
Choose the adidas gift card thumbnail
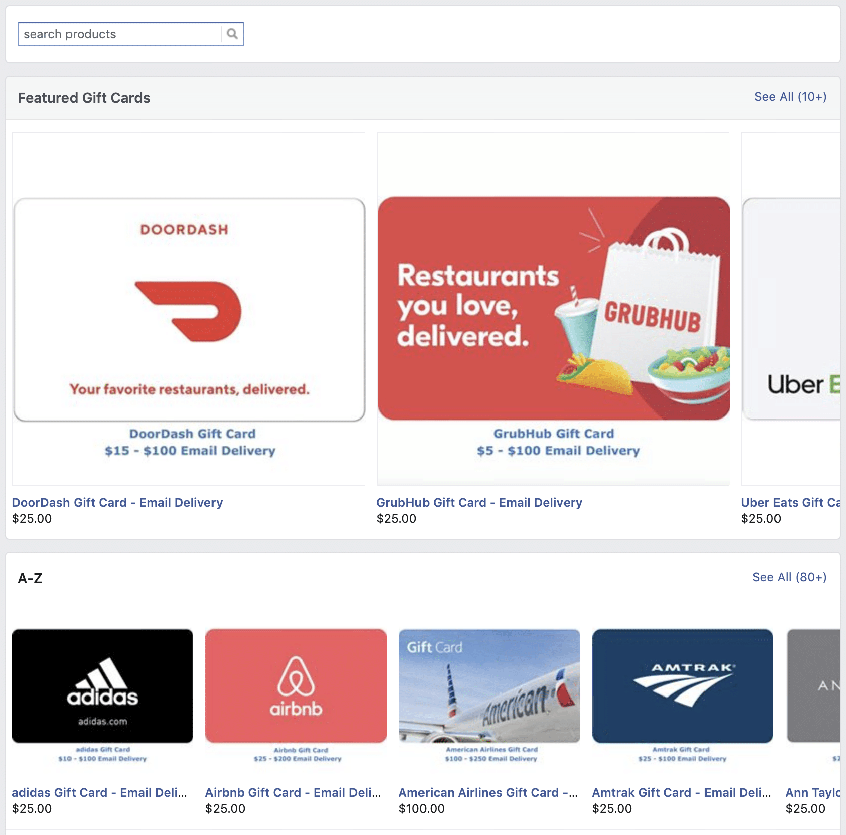(103, 698)
